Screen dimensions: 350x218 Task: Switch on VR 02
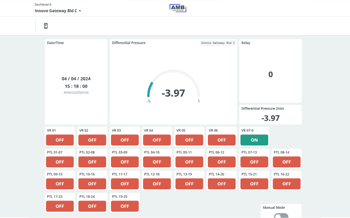coord(92,140)
